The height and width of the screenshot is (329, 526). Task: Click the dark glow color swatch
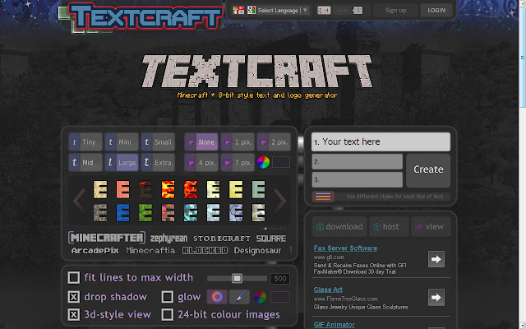280,297
